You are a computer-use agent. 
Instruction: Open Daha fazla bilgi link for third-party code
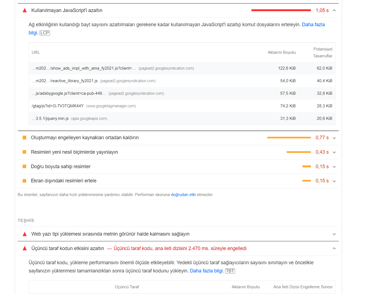[206, 271]
